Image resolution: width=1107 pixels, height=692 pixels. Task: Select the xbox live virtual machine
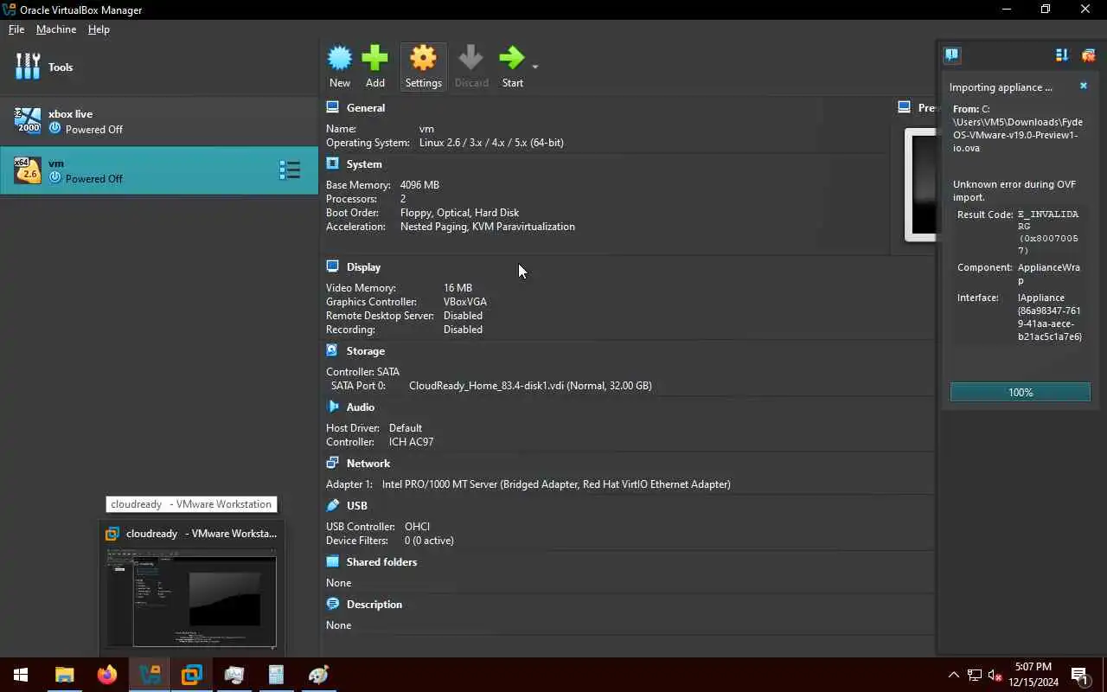click(159, 121)
